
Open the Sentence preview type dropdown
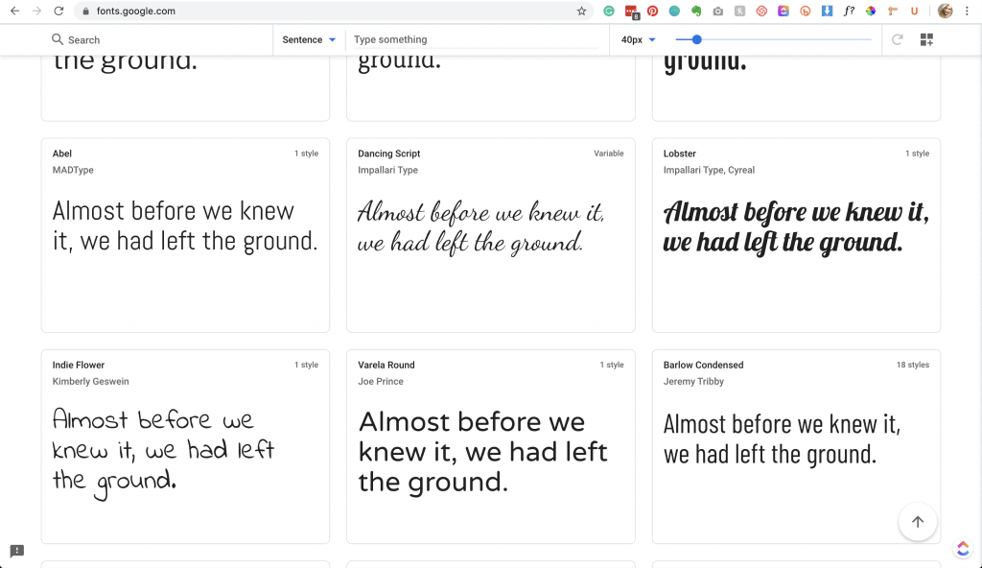(x=309, y=39)
